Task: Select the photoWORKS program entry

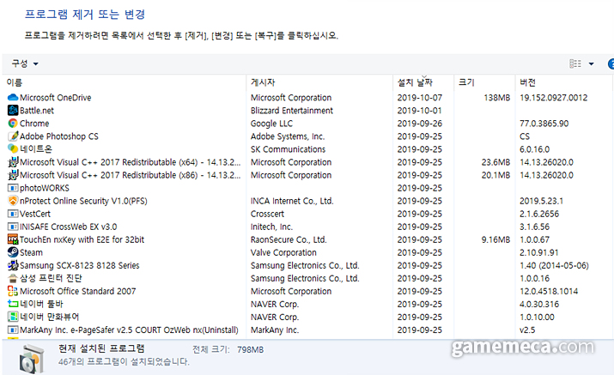Action: (45, 188)
